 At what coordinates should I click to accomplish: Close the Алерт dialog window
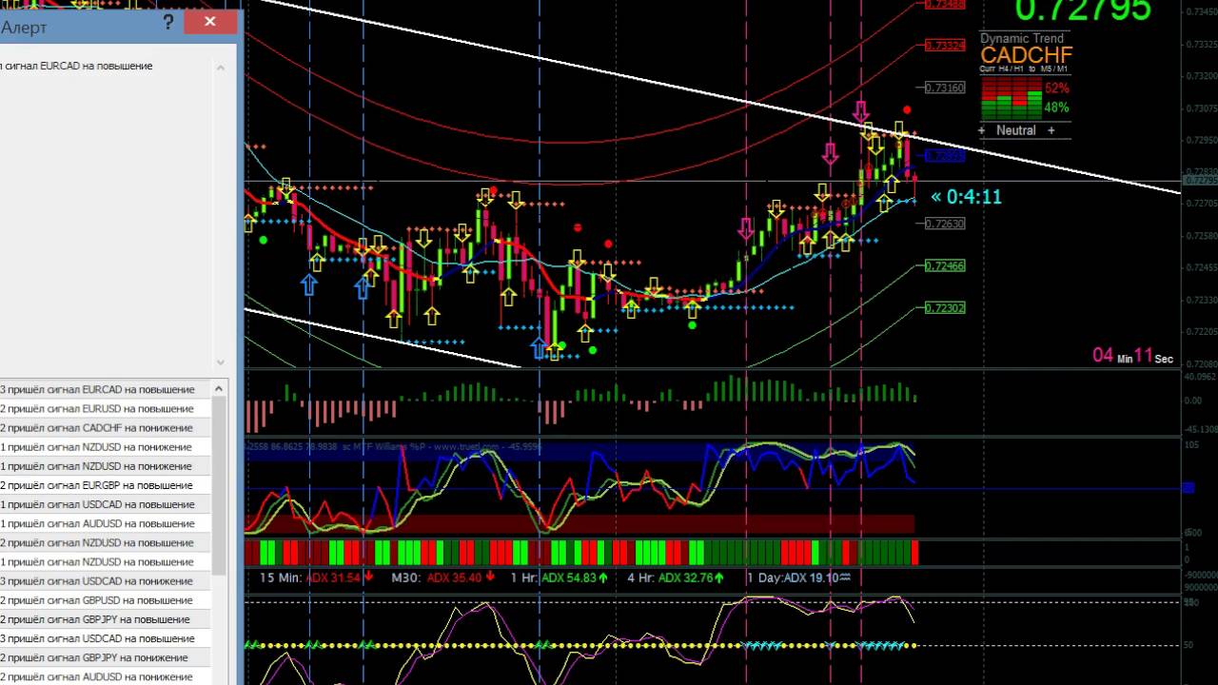click(210, 23)
